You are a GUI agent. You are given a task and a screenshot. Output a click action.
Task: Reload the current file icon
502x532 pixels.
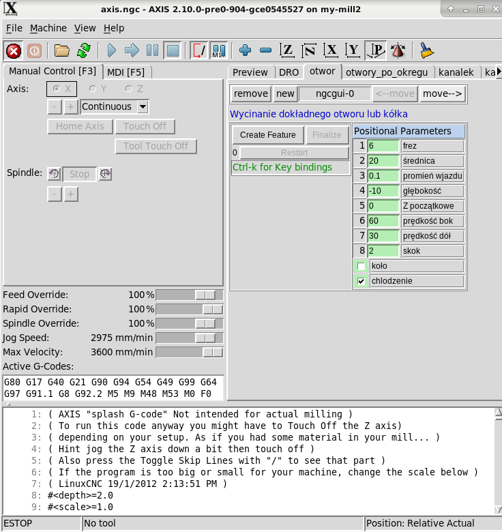point(84,51)
